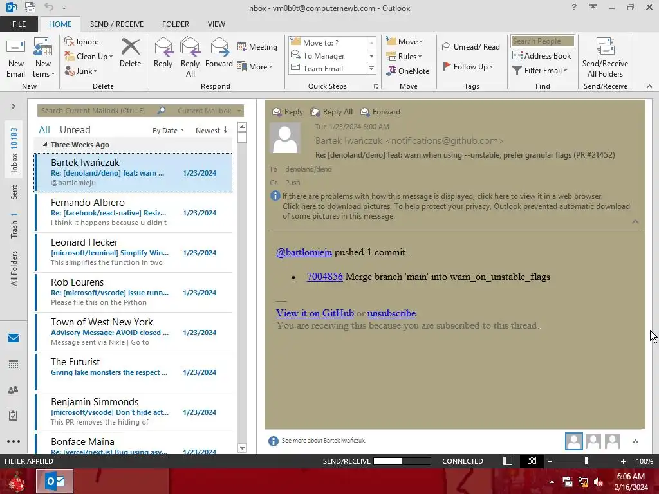Open the Sent folder in sidebar
The image size is (659, 494).
coord(14,192)
